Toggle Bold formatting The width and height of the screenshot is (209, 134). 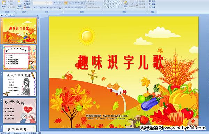(34, 8)
